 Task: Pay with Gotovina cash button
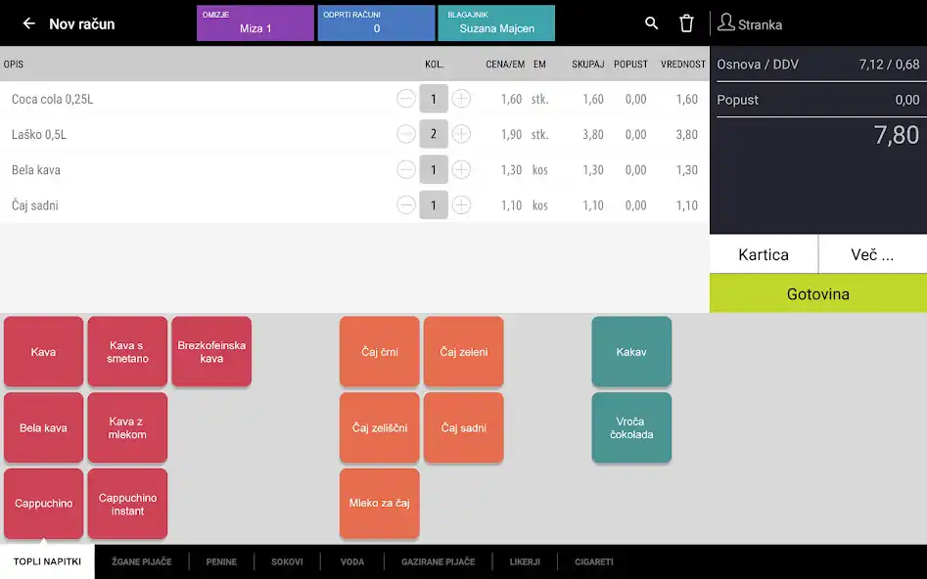817,293
